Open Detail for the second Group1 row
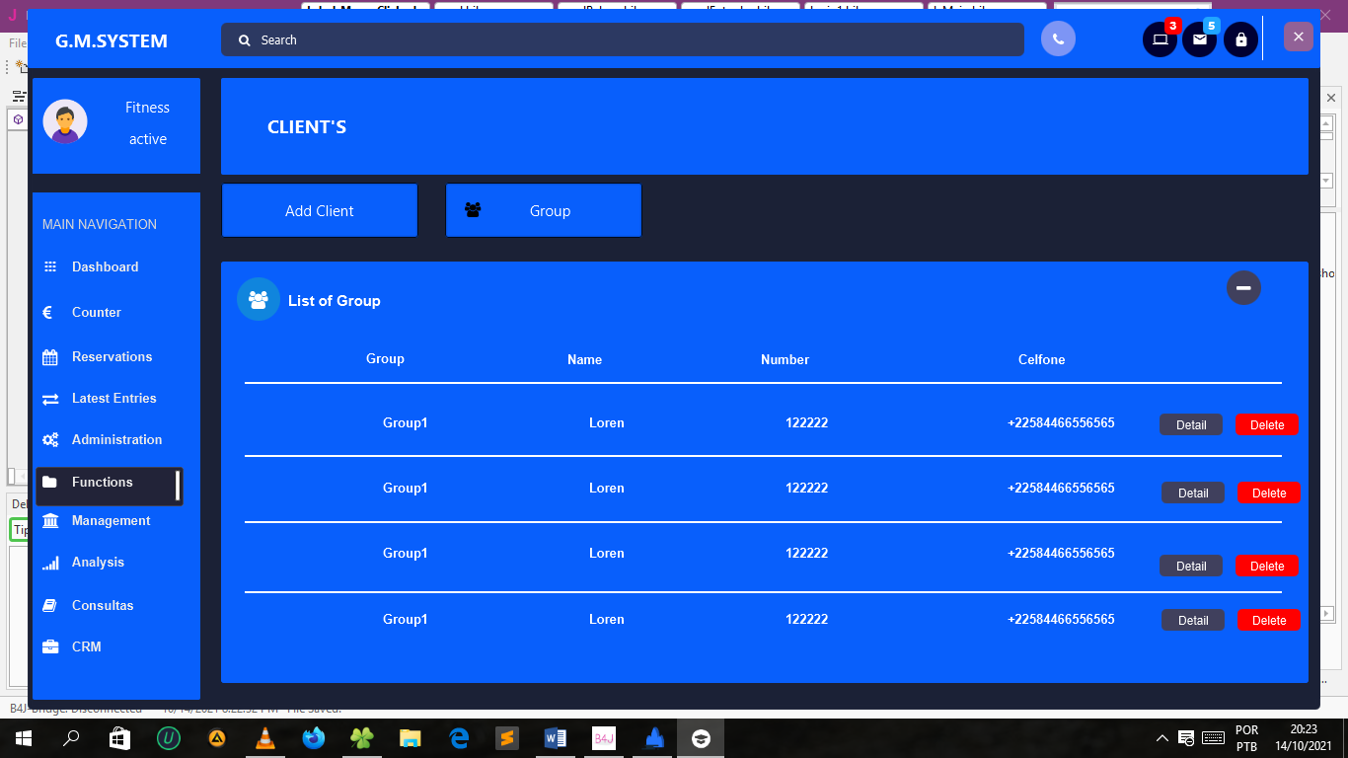 point(1193,493)
